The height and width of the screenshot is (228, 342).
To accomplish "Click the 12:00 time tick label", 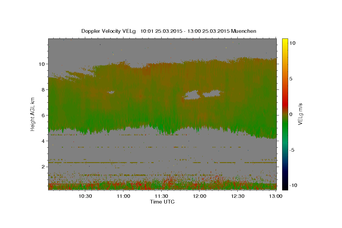I will 199,196.
